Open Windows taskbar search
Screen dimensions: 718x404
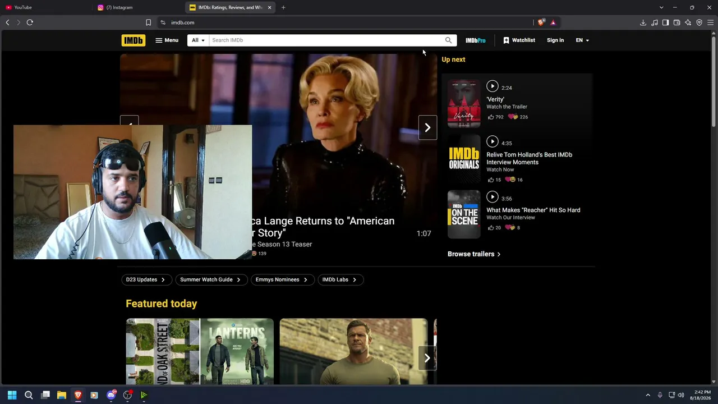(x=29, y=395)
